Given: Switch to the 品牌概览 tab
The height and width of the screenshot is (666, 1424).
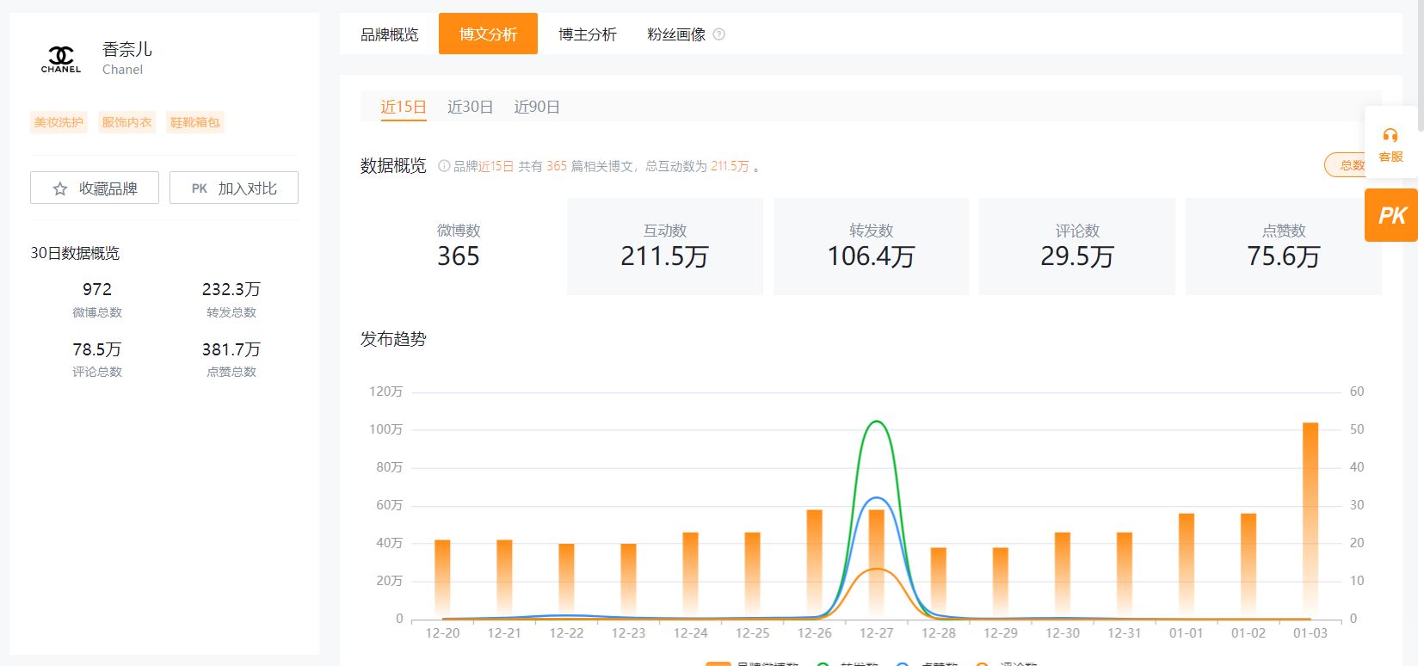Looking at the screenshot, I should [x=390, y=34].
